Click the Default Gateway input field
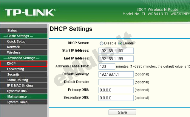 [x=116, y=74]
